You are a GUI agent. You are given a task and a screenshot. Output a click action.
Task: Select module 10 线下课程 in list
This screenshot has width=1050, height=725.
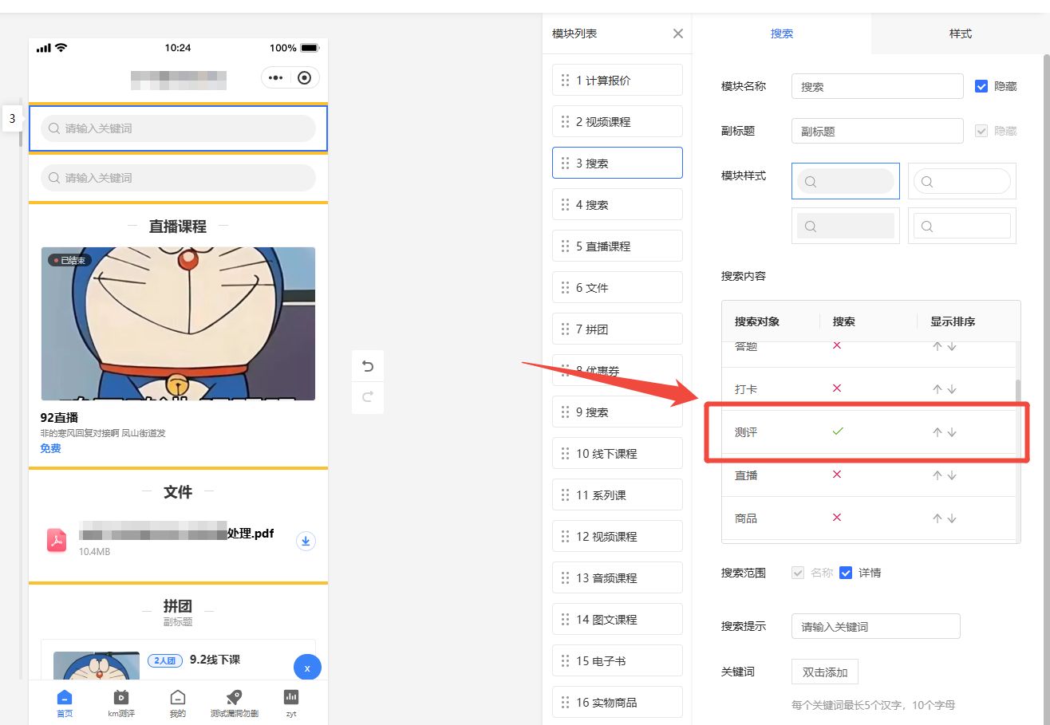point(618,453)
